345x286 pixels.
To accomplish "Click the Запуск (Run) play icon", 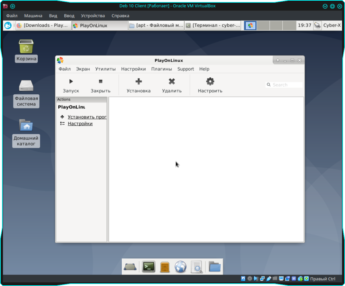I will pos(71,82).
